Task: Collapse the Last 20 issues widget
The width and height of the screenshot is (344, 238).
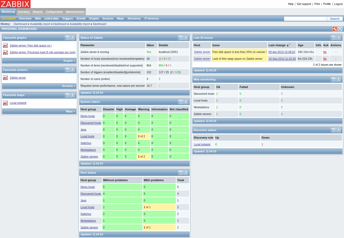Action: click(x=339, y=38)
